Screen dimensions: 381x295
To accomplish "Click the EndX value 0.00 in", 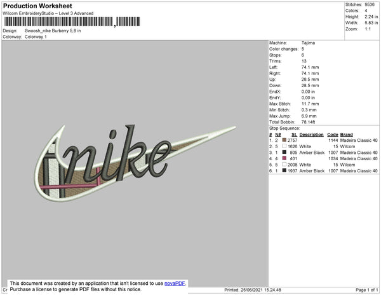I will 308,92.
